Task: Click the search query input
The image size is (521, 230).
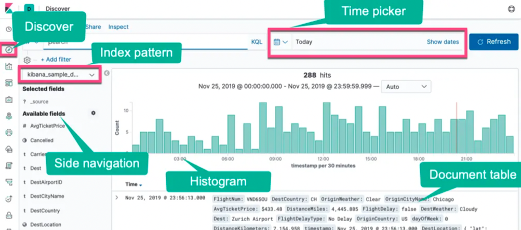Action: [x=146, y=42]
